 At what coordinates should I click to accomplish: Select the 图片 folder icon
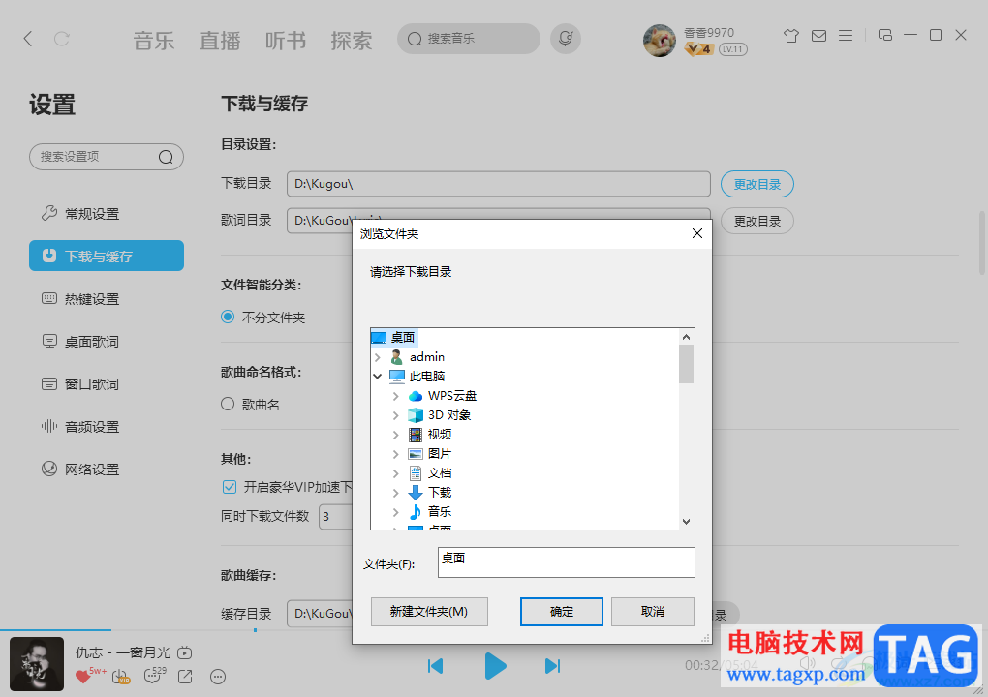416,454
